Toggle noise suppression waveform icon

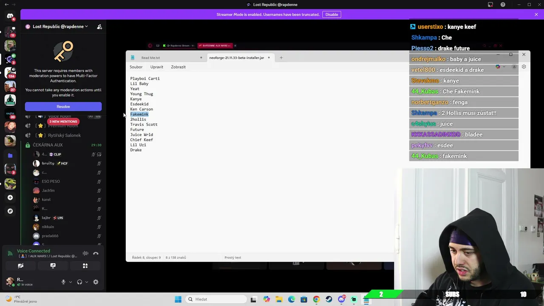(x=85, y=253)
